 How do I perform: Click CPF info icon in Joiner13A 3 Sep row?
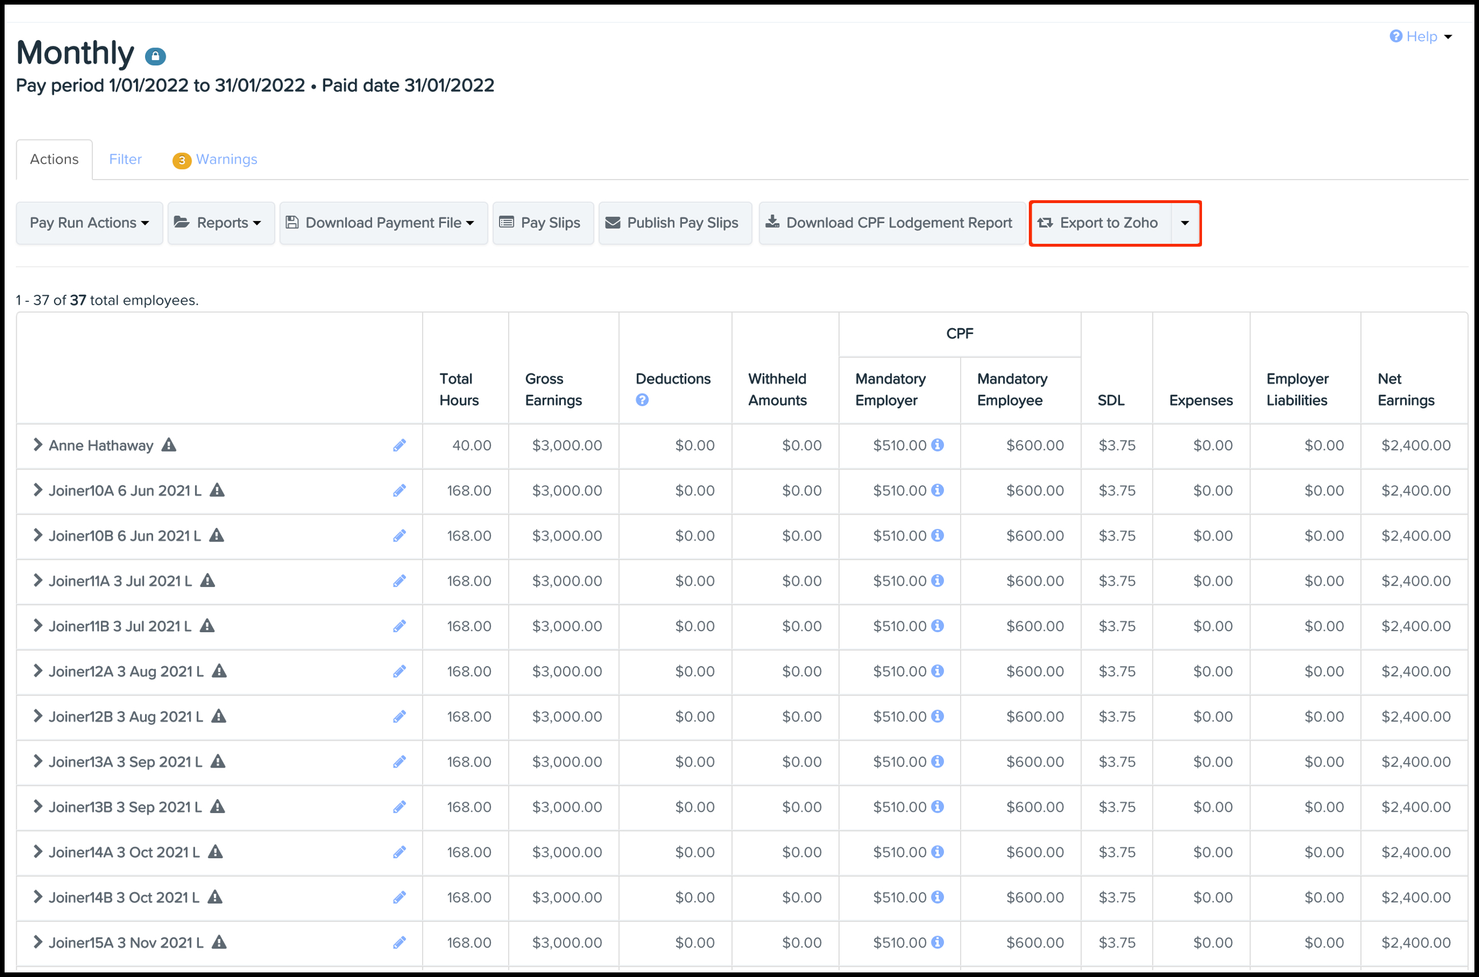point(937,761)
